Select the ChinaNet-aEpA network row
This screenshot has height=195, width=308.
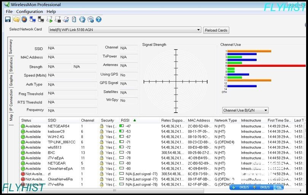(x=162, y=168)
